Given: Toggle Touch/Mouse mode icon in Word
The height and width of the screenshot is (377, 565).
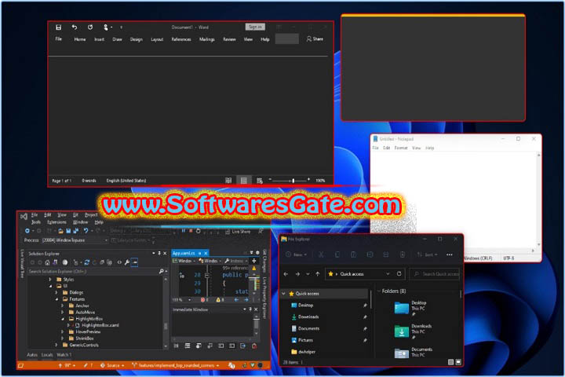Looking at the screenshot, I should pyautogui.click(x=106, y=27).
